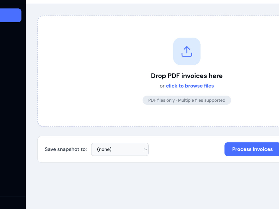
Task: Click the 'Drop PDF invoices here' heading
Action: tap(187, 76)
